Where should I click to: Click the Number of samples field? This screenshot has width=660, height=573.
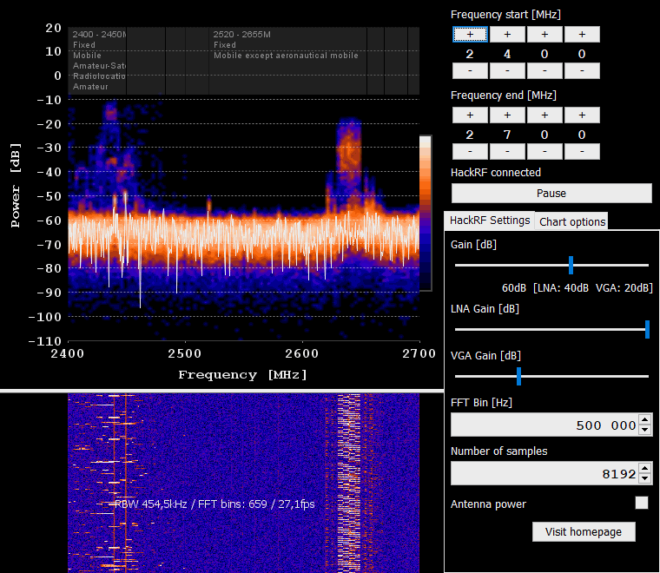tap(544, 474)
